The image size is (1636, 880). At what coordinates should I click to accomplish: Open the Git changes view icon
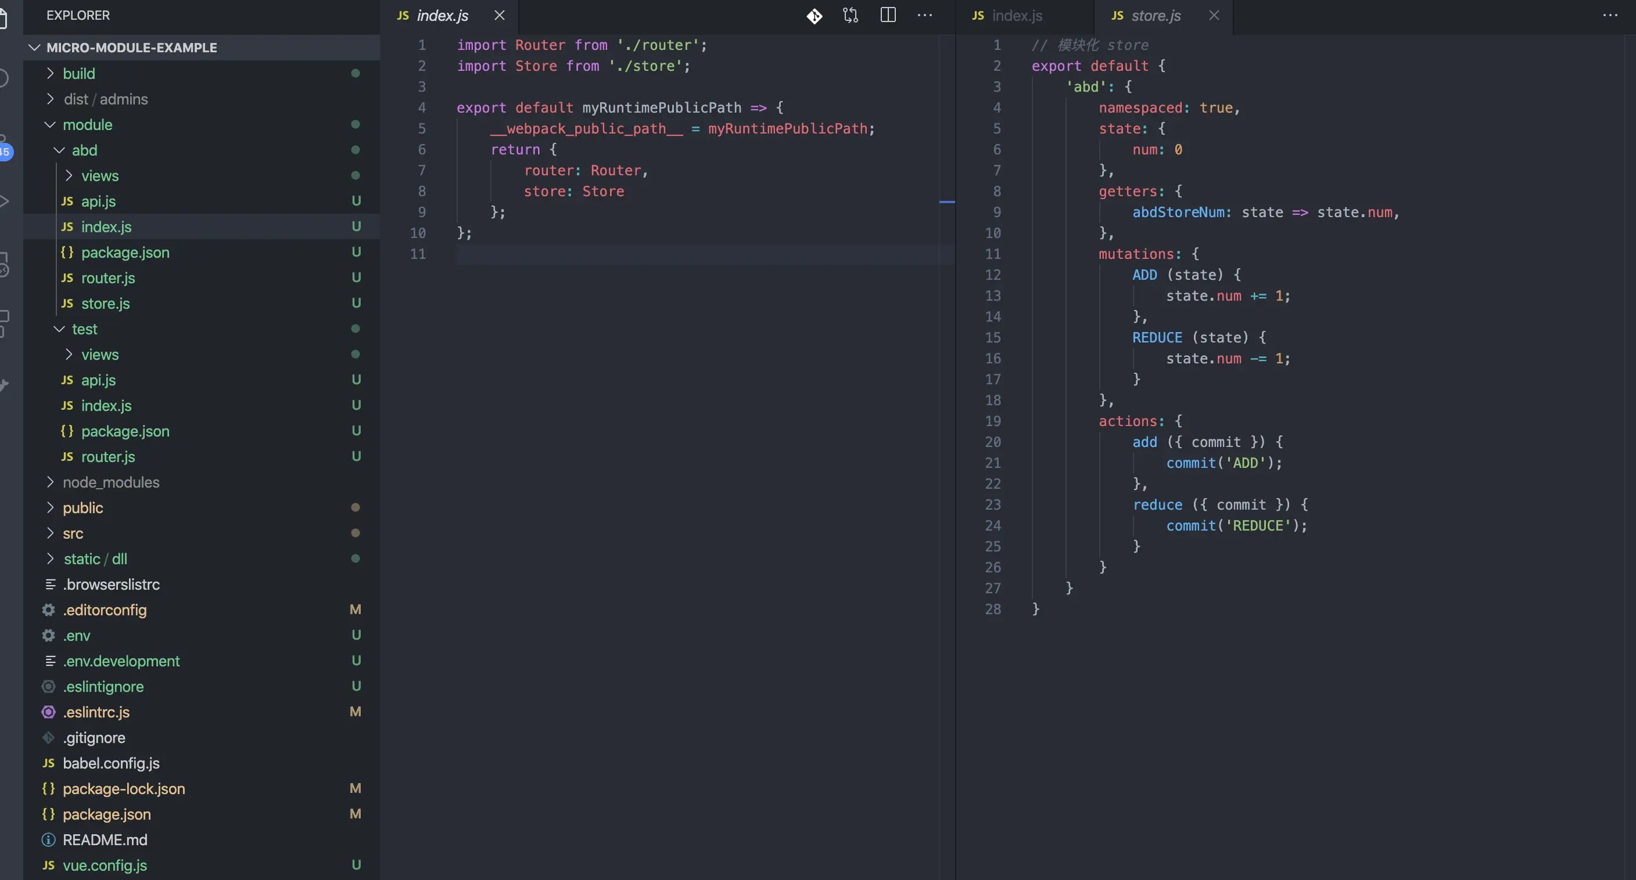coord(814,16)
